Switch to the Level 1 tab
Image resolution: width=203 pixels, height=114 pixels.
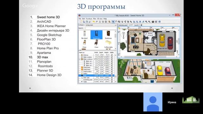point(137,25)
